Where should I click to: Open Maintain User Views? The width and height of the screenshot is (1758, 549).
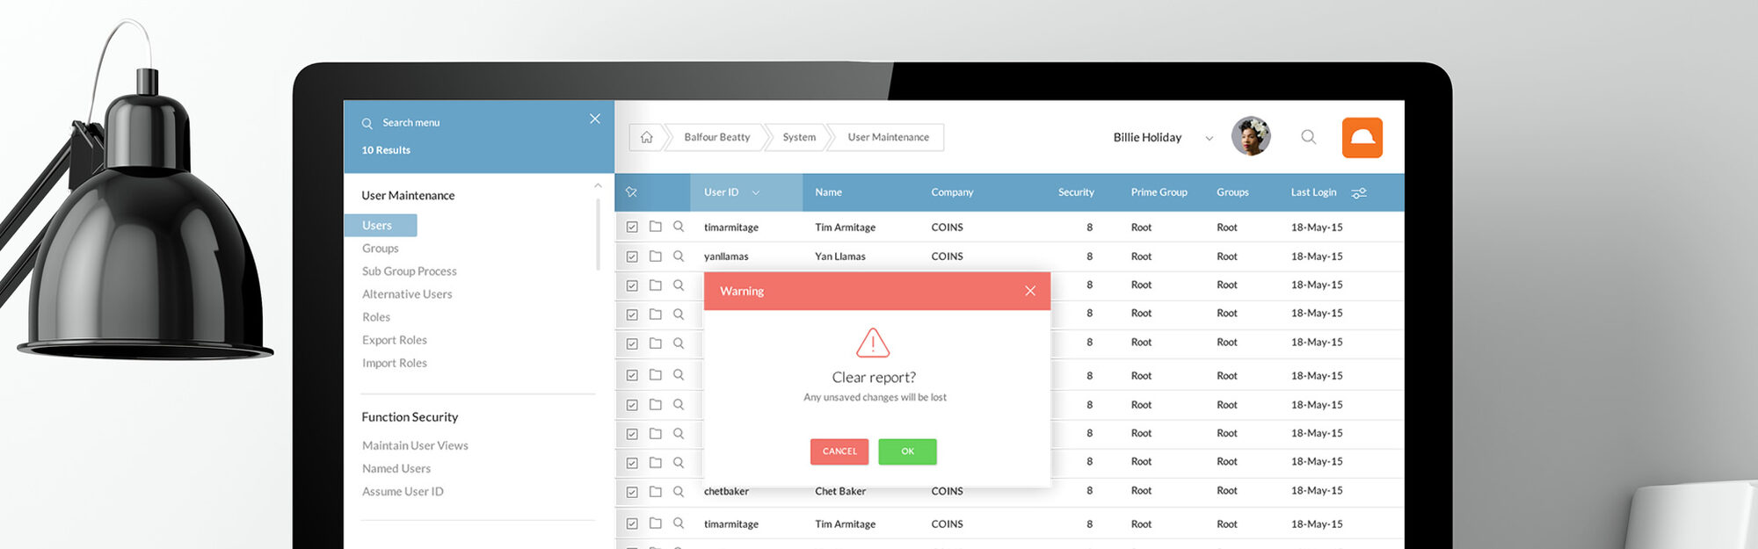click(415, 445)
